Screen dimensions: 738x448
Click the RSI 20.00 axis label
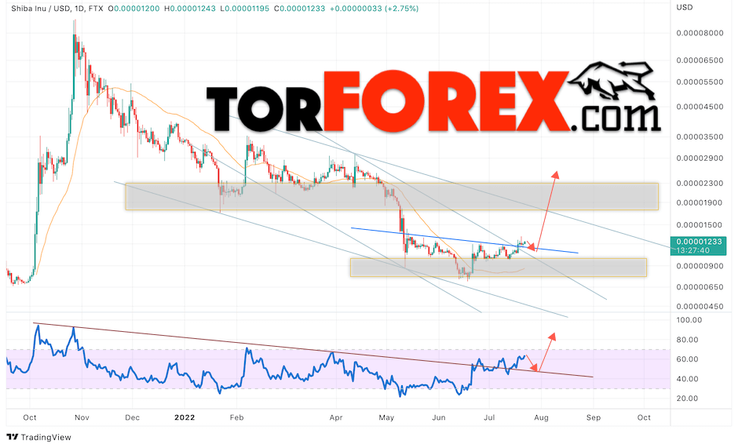tap(688, 398)
